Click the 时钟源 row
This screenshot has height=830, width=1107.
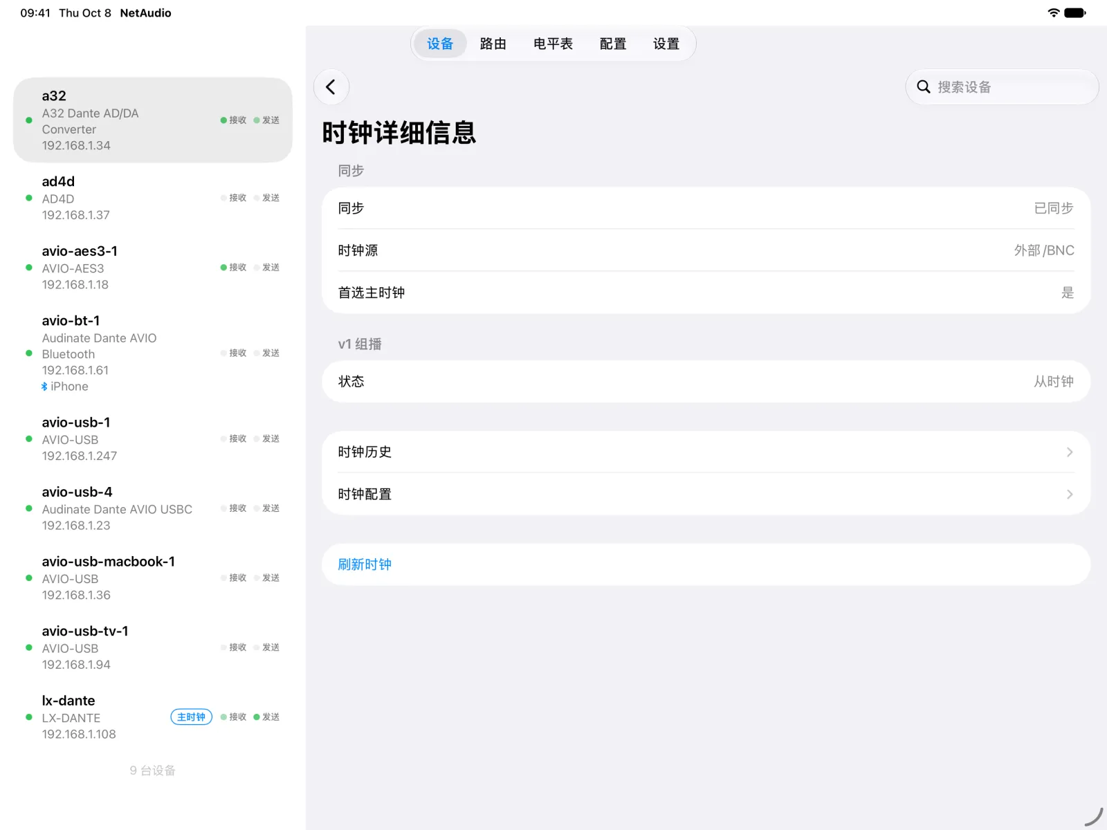coord(706,250)
